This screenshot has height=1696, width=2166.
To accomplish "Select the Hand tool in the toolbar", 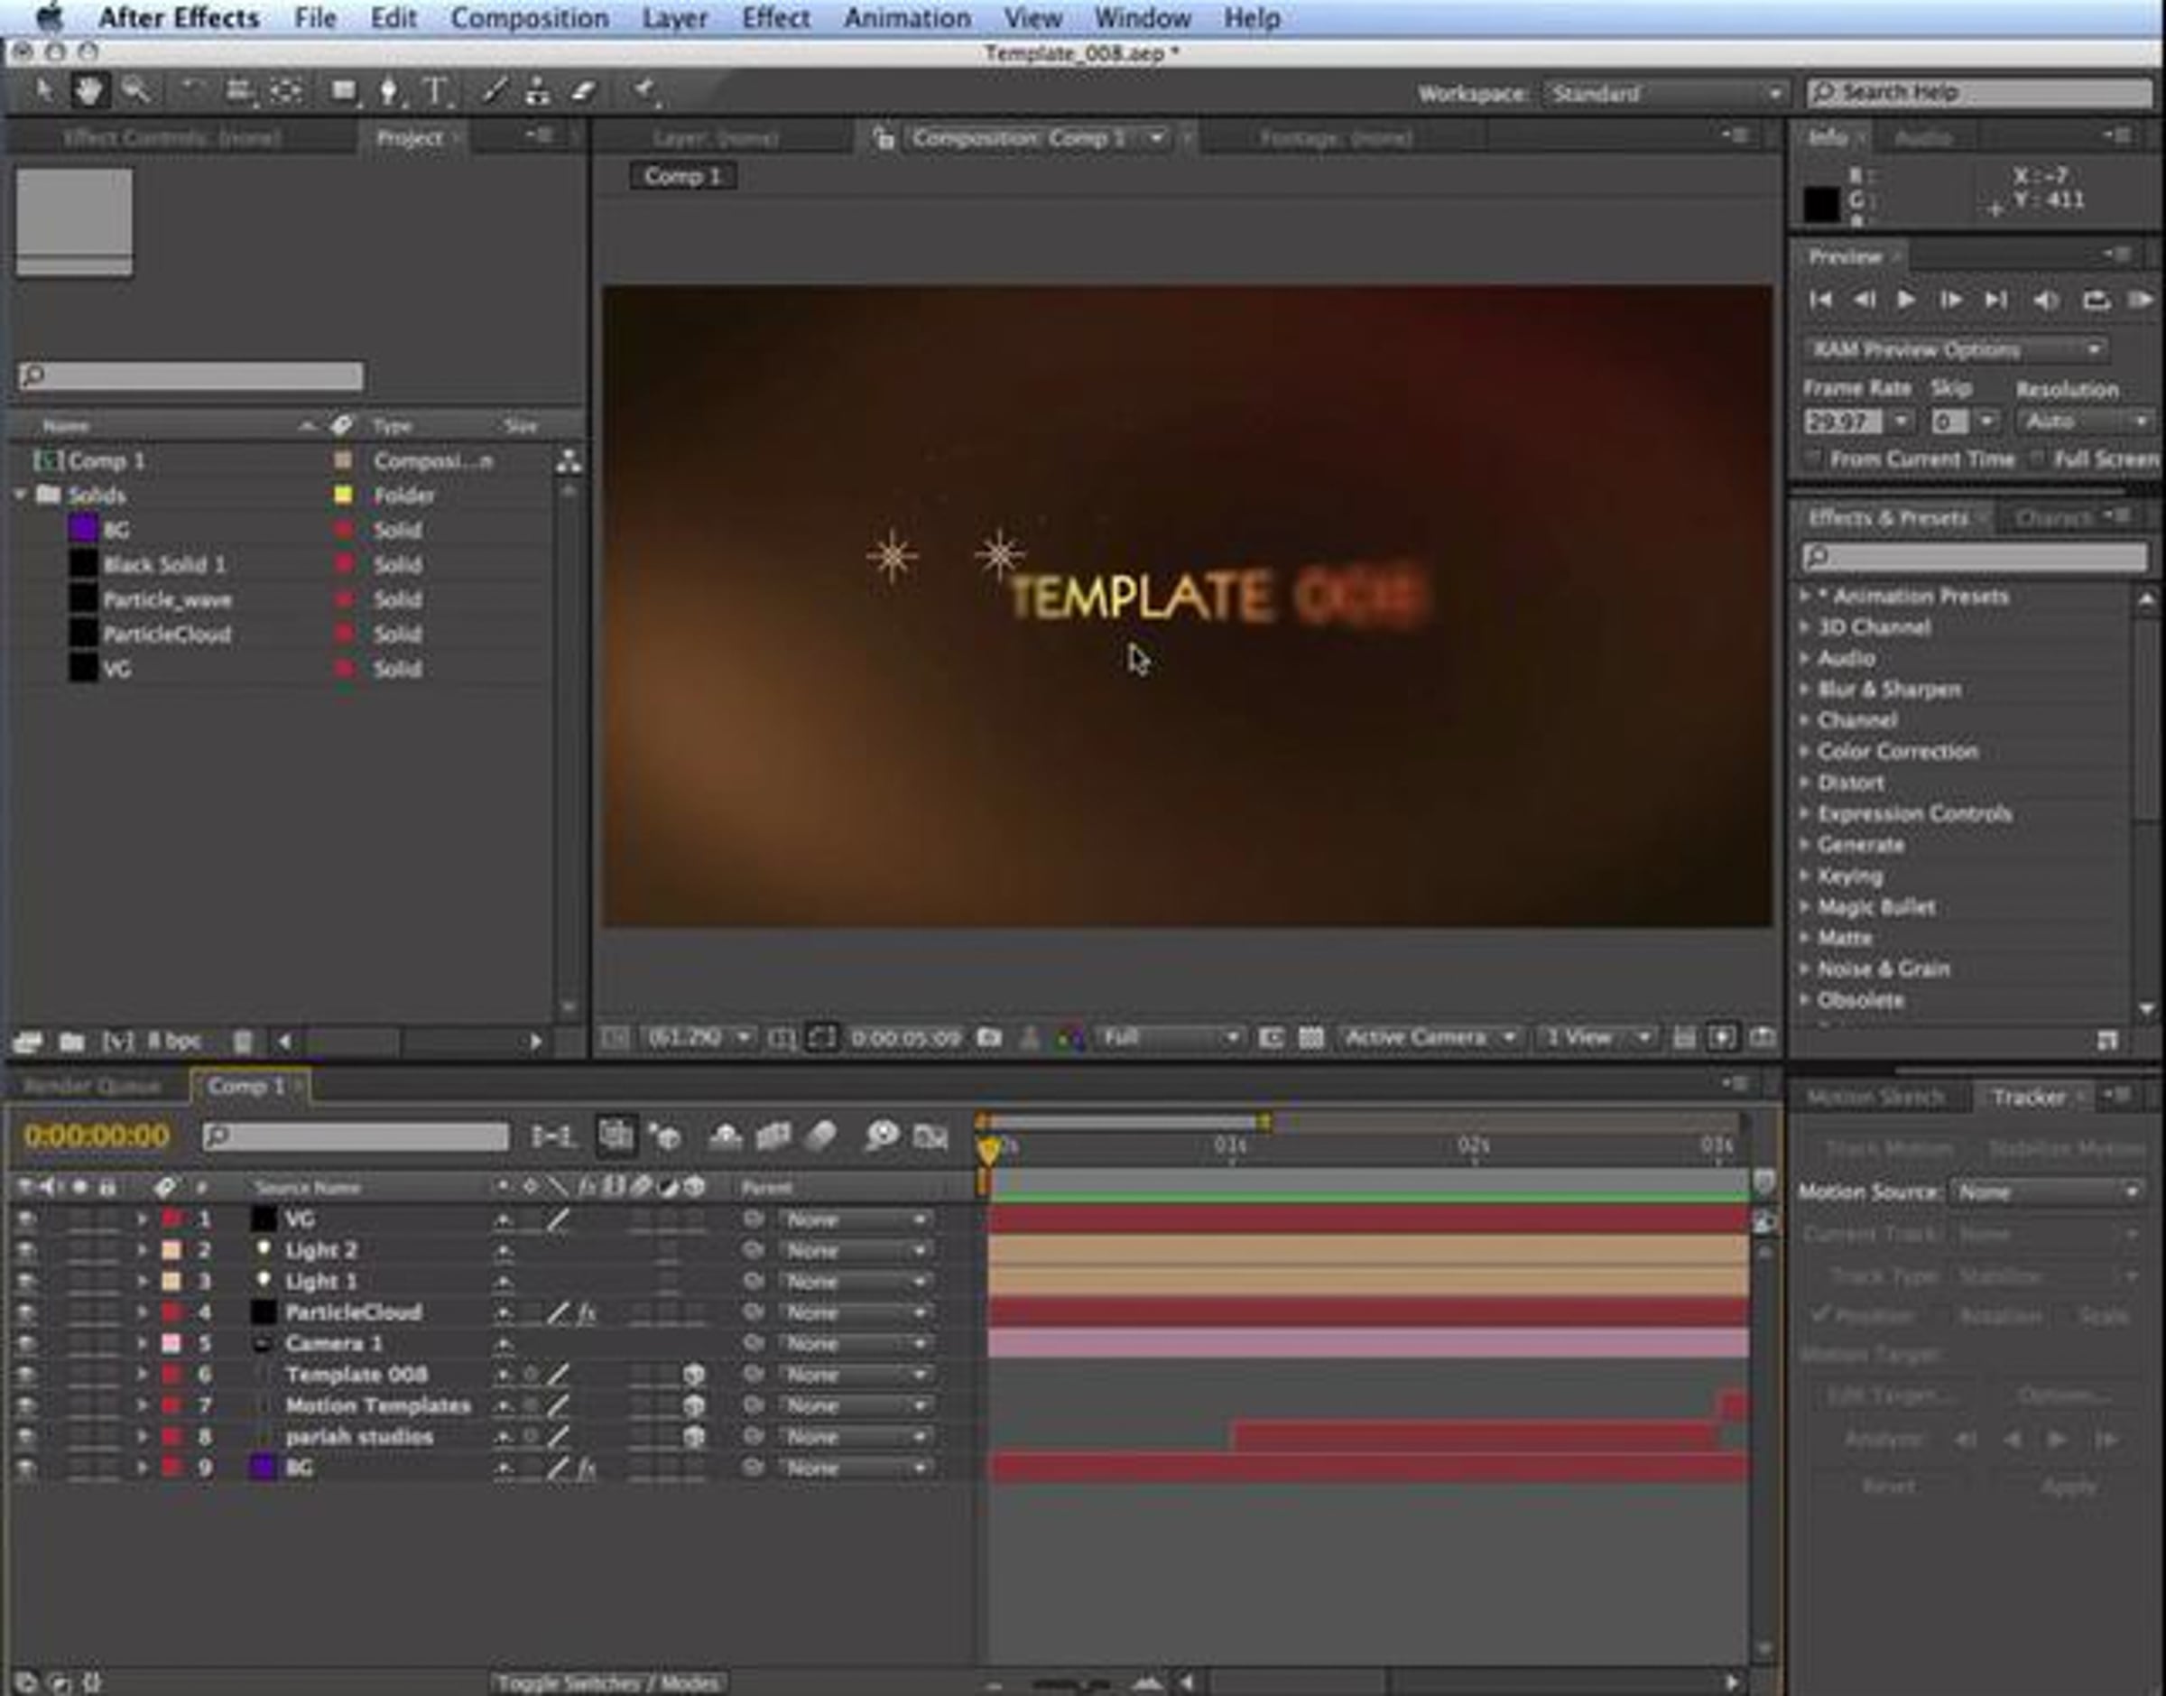I will click(89, 91).
